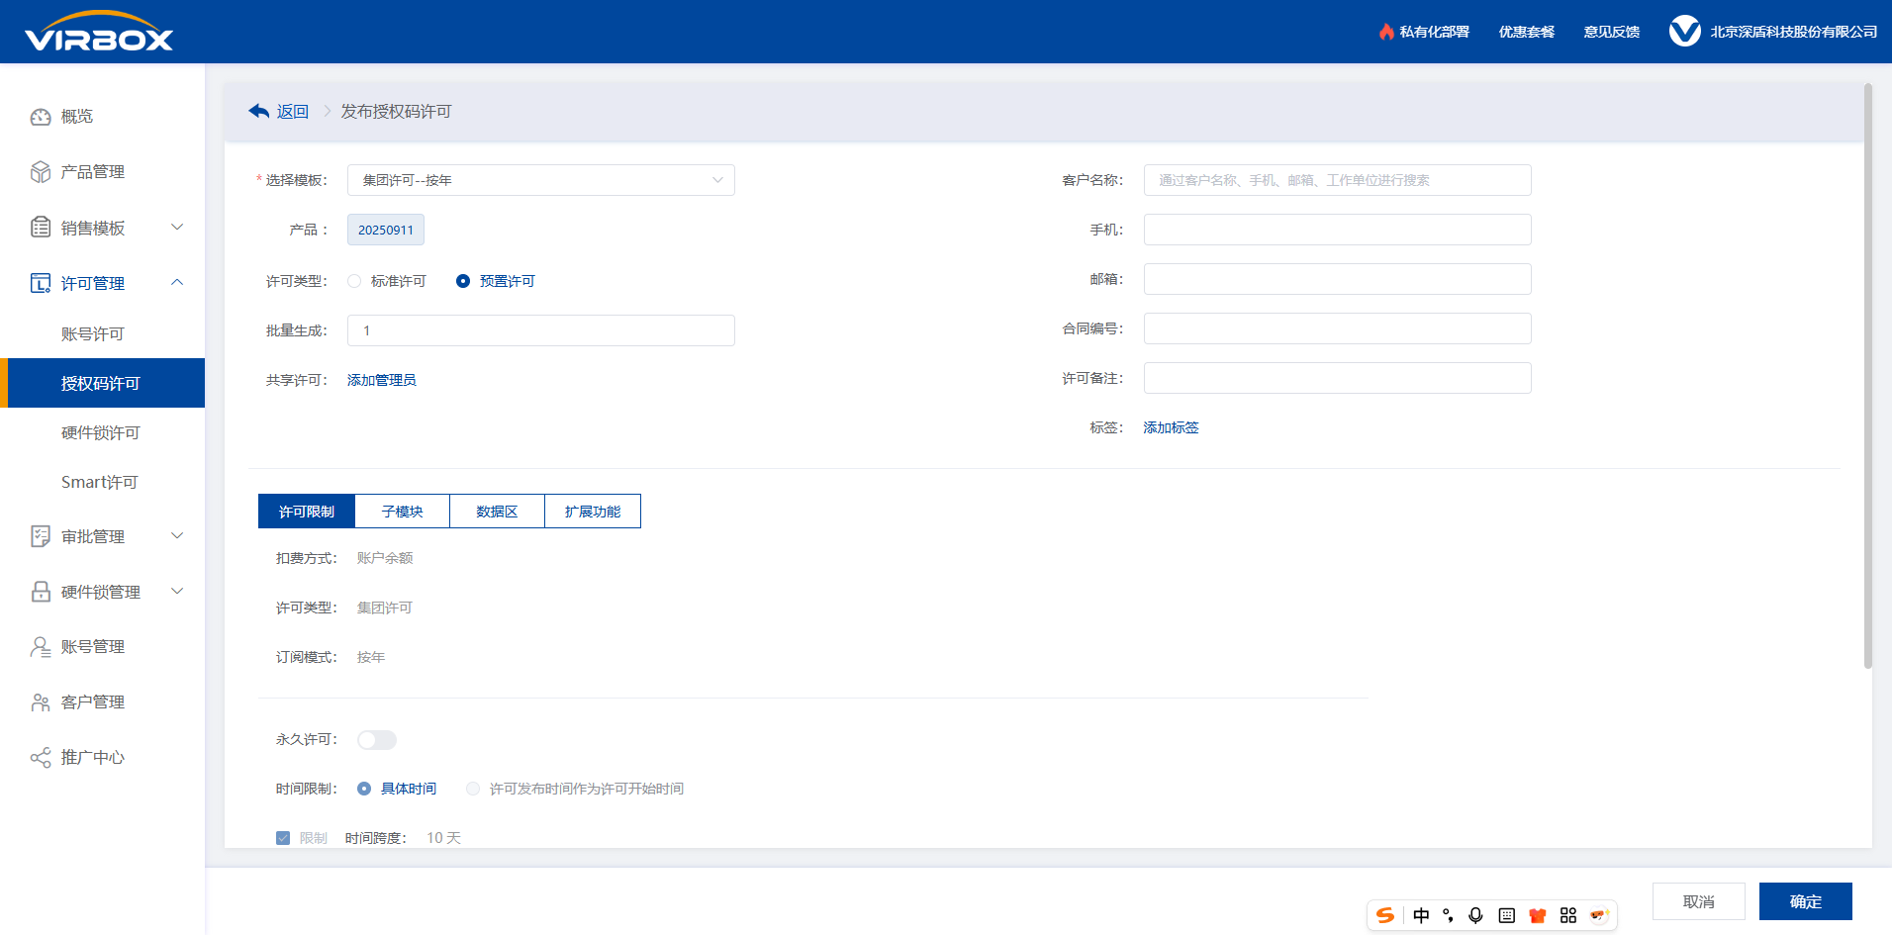Open 硬件锁许可 in the sidebar
This screenshot has height=935, width=1892.
[x=103, y=432]
